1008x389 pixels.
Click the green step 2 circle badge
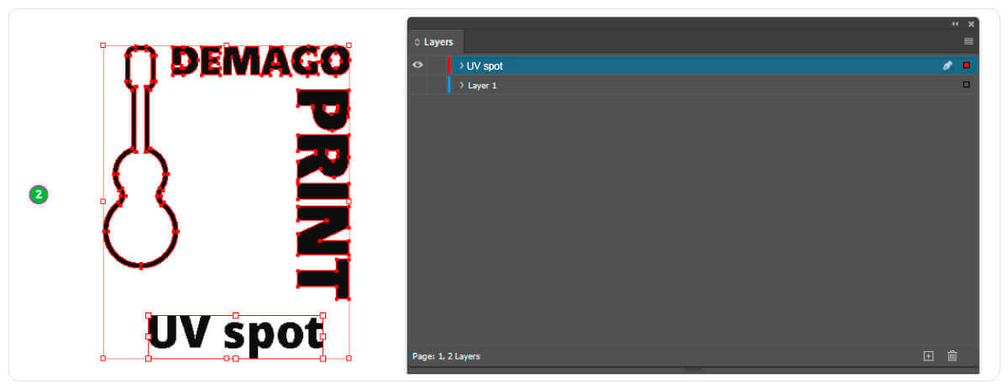[39, 195]
